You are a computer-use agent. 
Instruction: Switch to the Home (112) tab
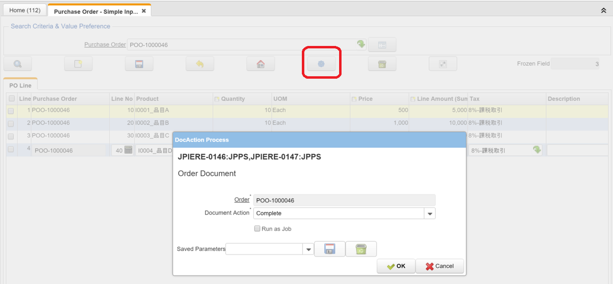(25, 11)
